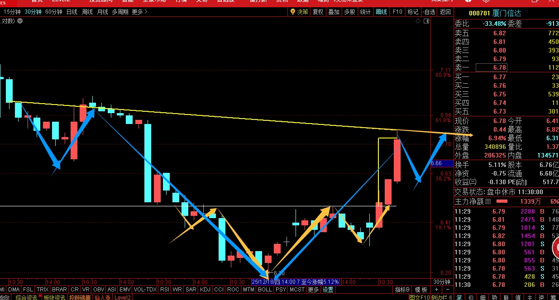Toggle the 画线 drawing tools

[382, 12]
